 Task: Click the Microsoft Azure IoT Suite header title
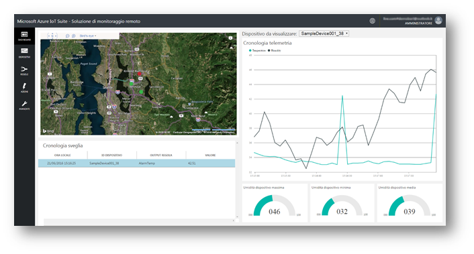[79, 21]
